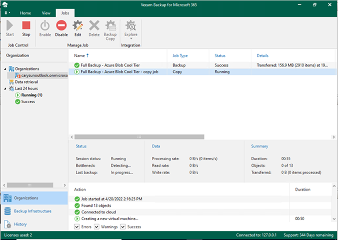Click the 'Licenses used: 2' status text

click(18, 235)
